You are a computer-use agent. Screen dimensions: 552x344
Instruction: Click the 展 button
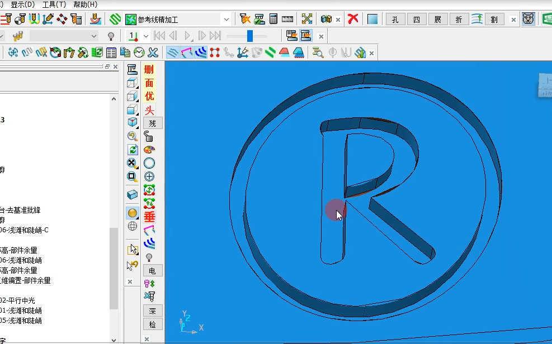(x=437, y=20)
